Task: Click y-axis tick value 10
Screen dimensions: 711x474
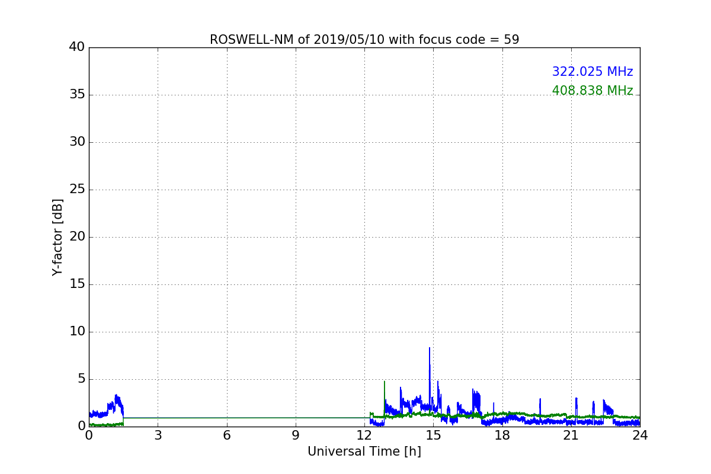Action: [x=77, y=332]
